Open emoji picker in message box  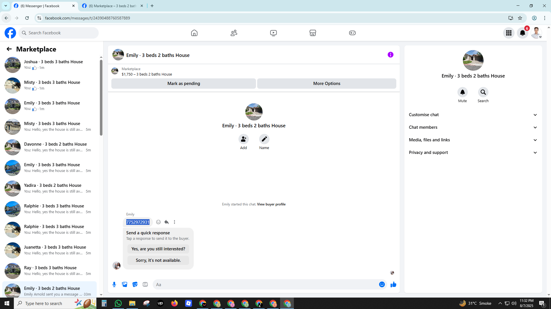[x=382, y=284]
